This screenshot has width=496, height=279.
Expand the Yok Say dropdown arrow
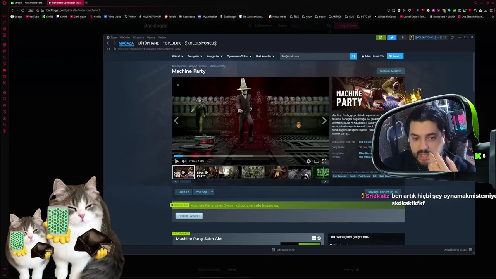212,192
